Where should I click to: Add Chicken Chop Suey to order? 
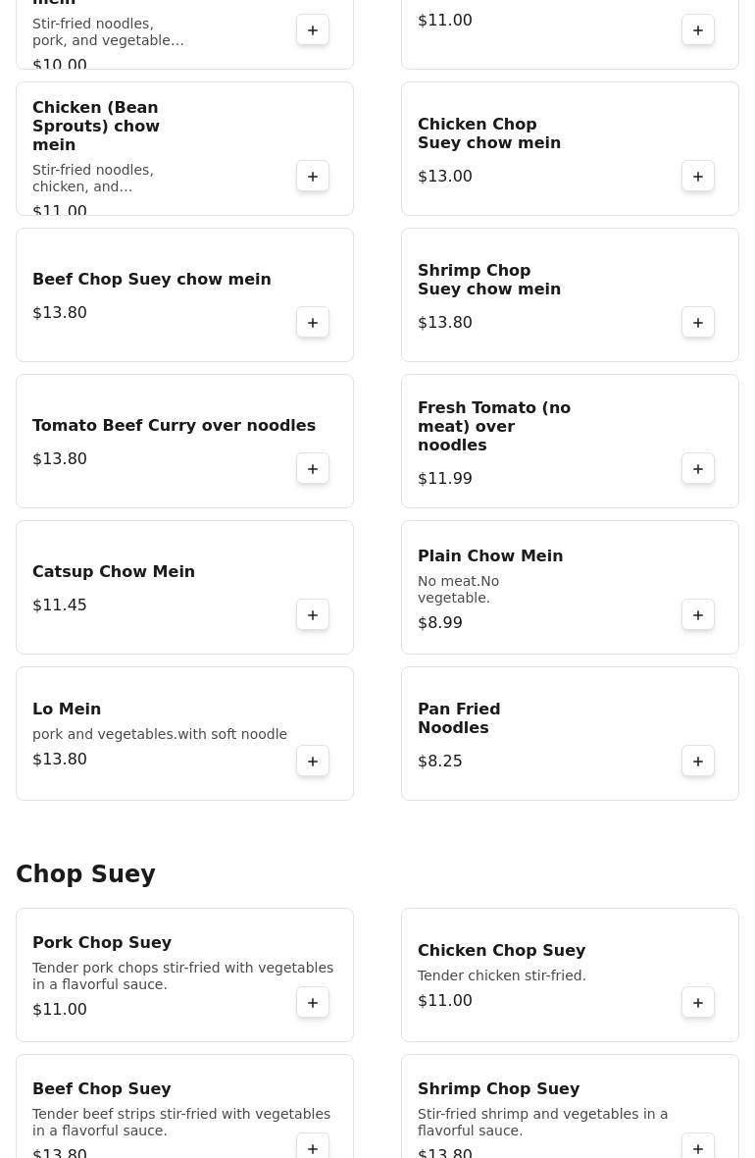tap(698, 1003)
